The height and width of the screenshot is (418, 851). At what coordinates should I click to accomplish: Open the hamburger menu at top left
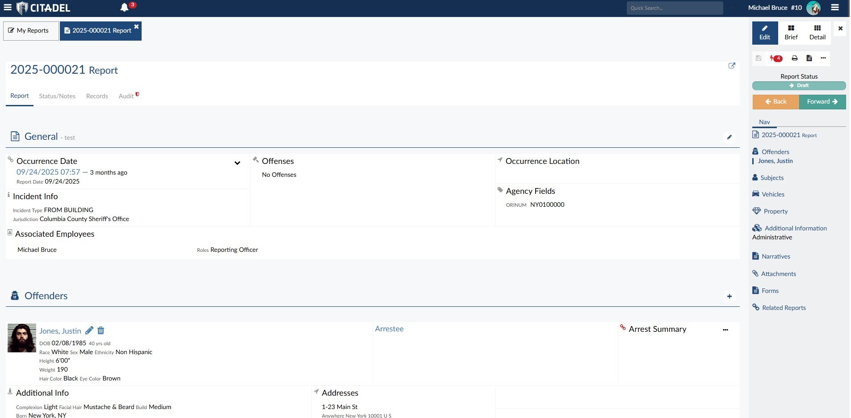click(8, 7)
